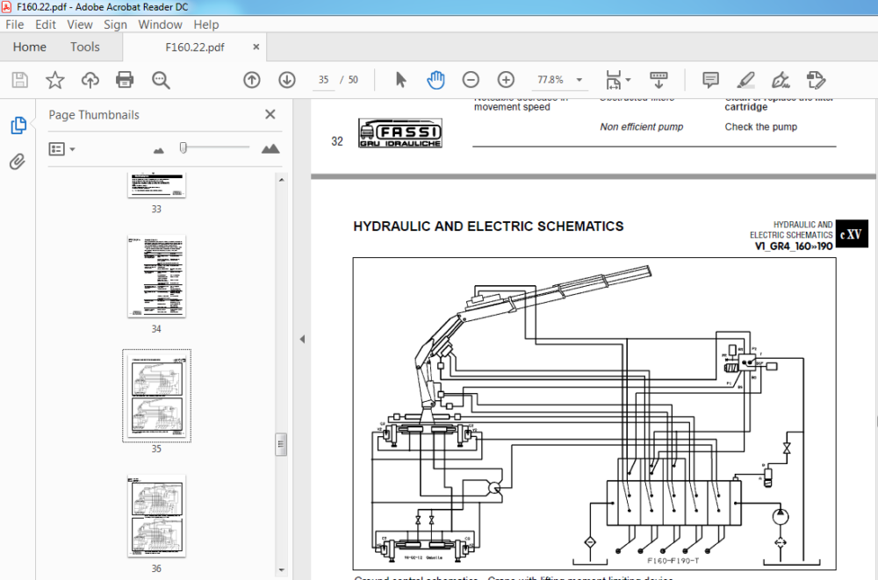
Task: Open the Edit menu
Action: click(46, 25)
